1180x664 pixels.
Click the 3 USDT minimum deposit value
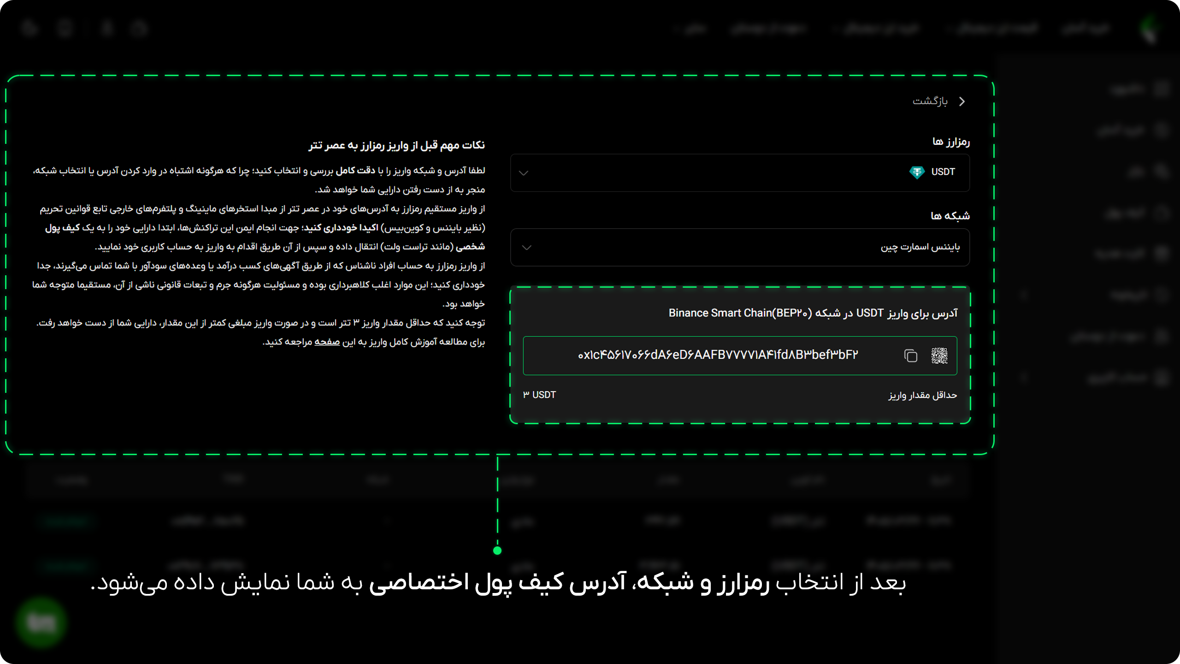(539, 395)
